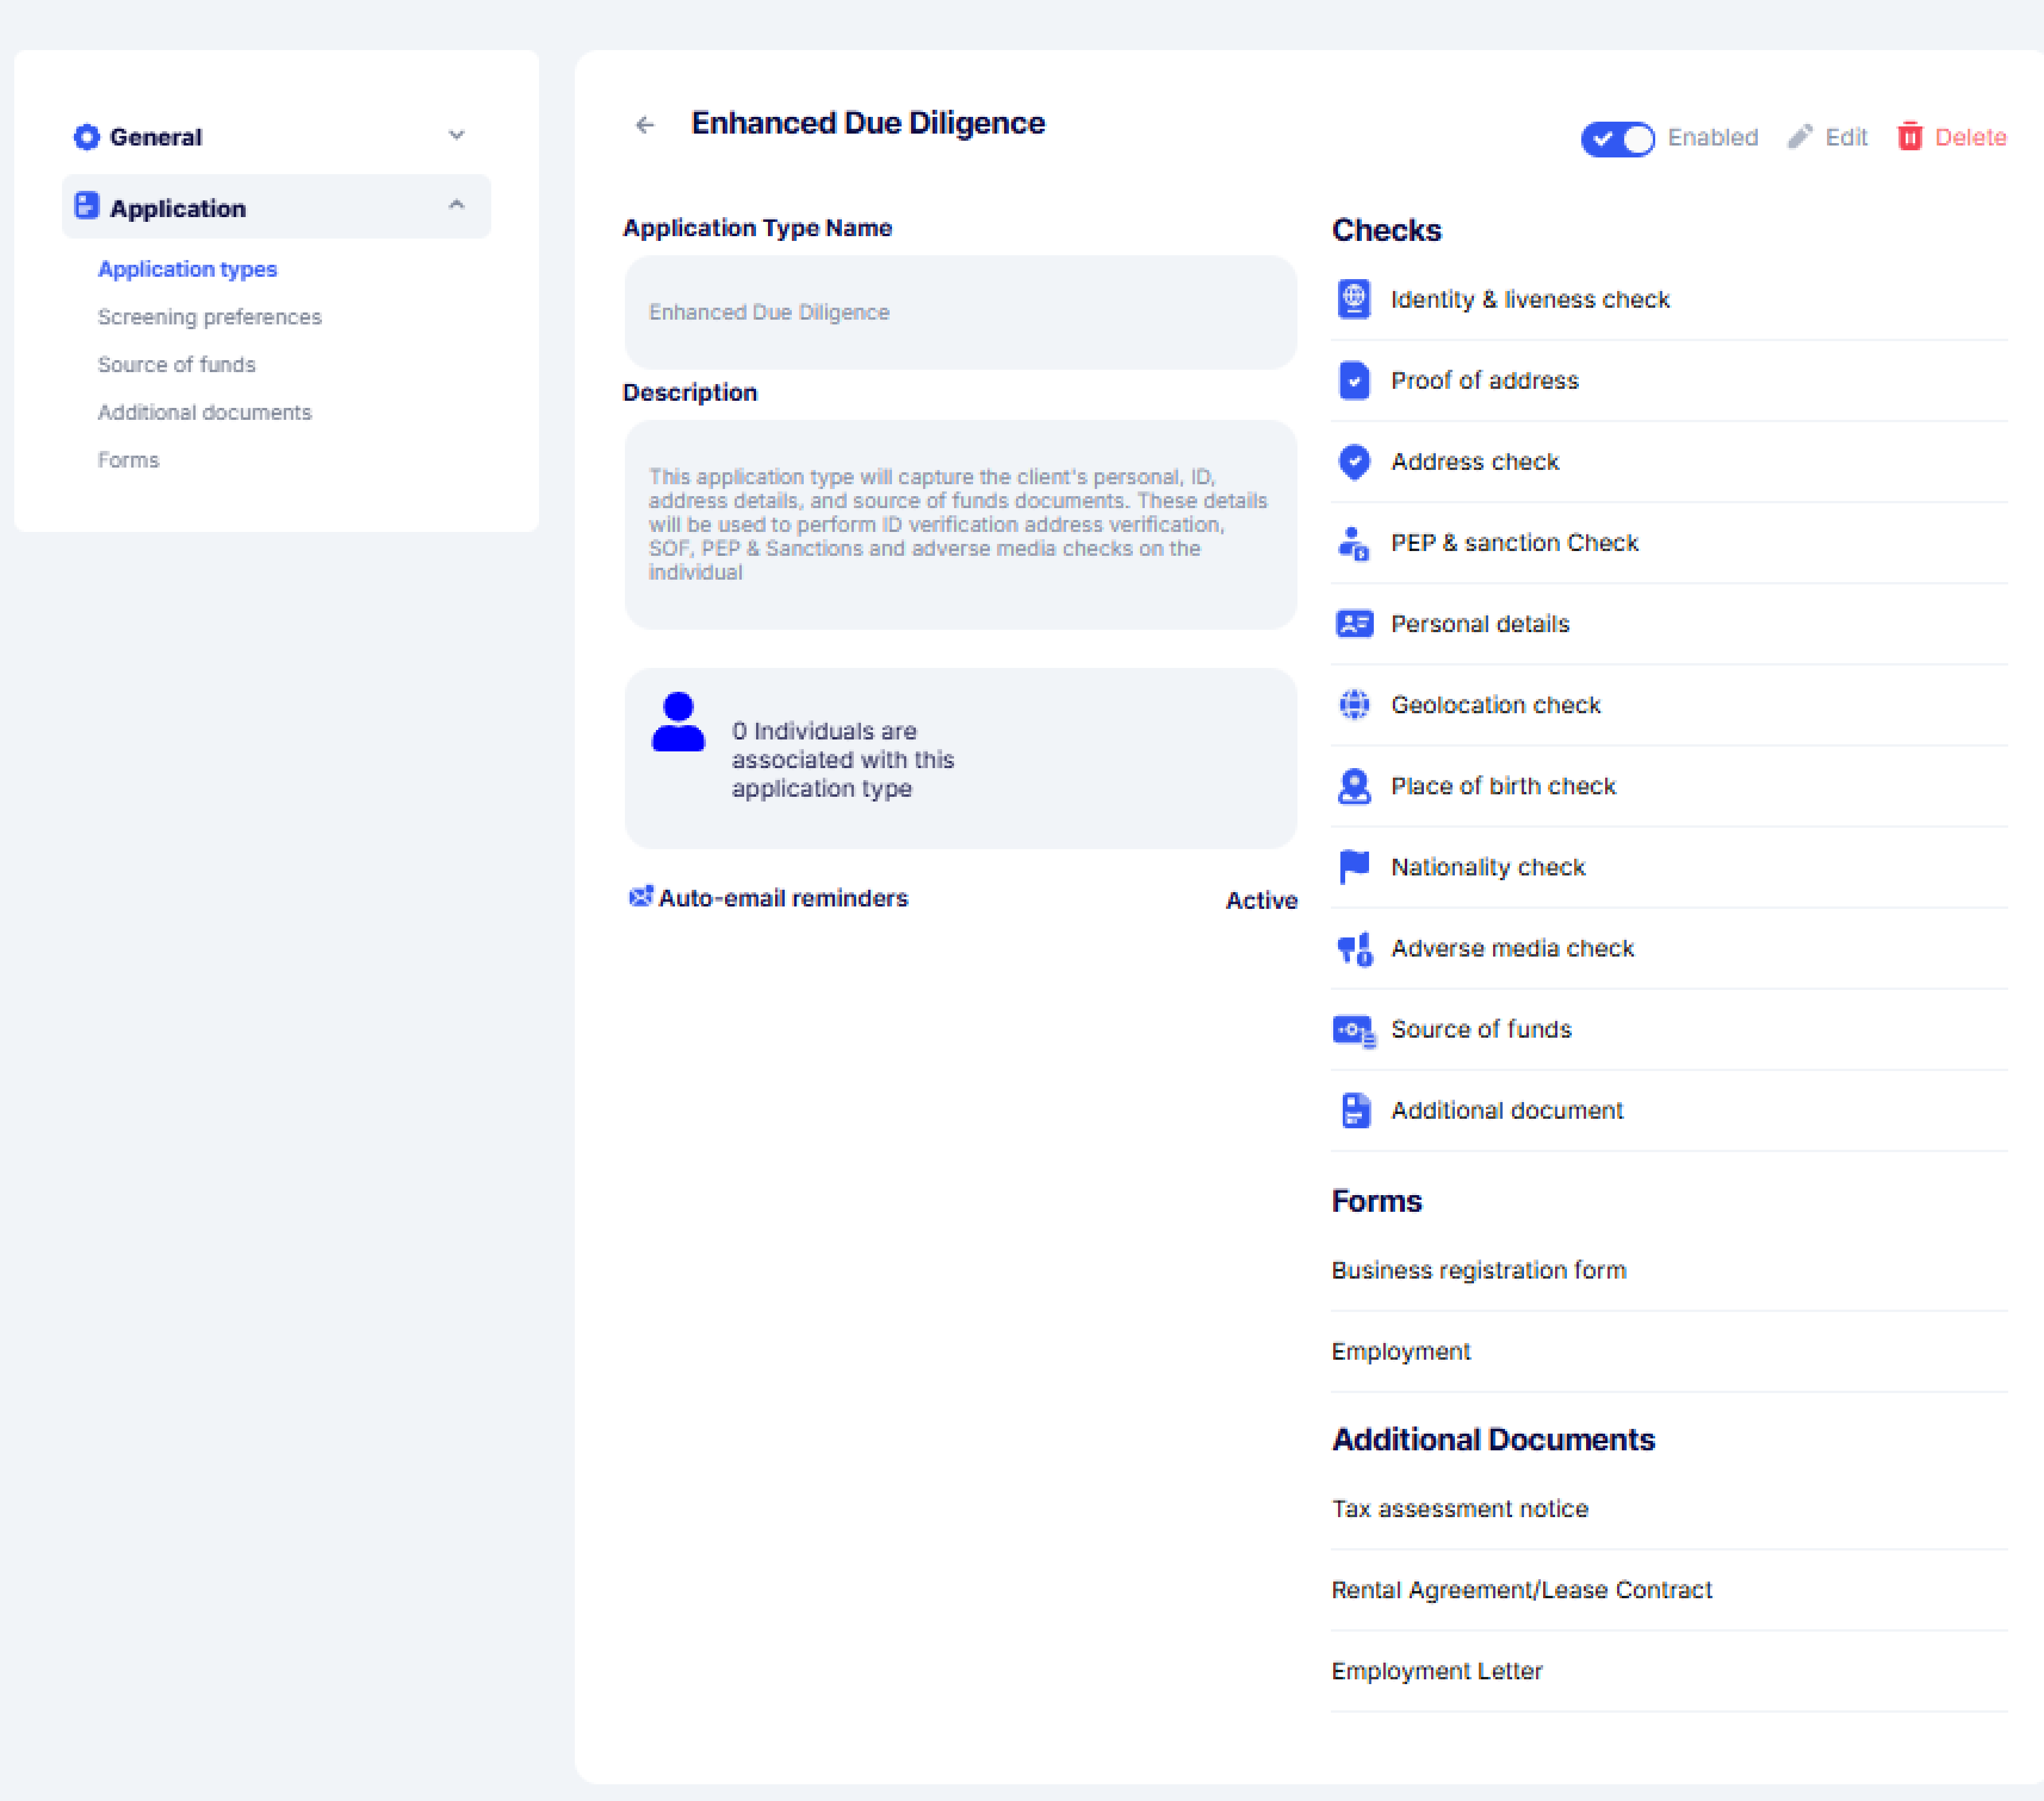Screen dimensions: 2044x1801
Task: Open Screening preferences in the sidebar
Action: coord(210,317)
